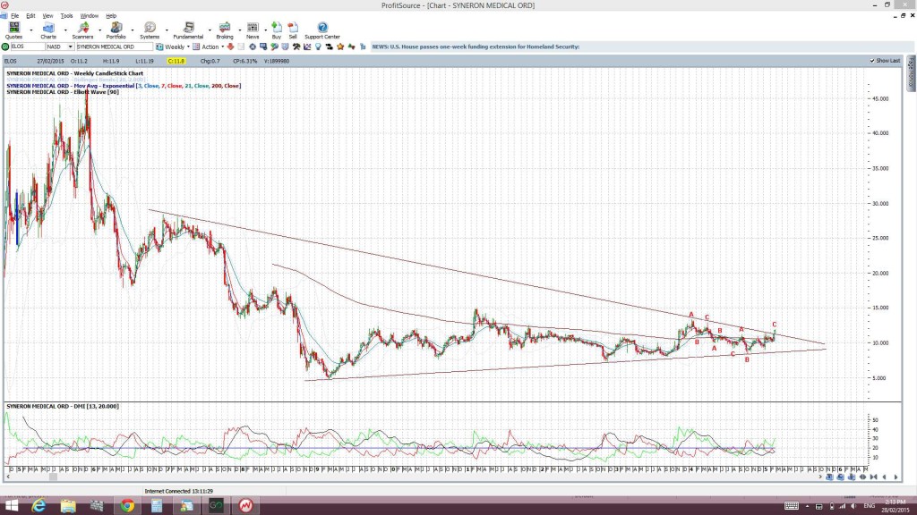Viewport: 917px width, 515px height.
Task: Open the ProfitSource app icon on taskbar
Action: pos(245,506)
